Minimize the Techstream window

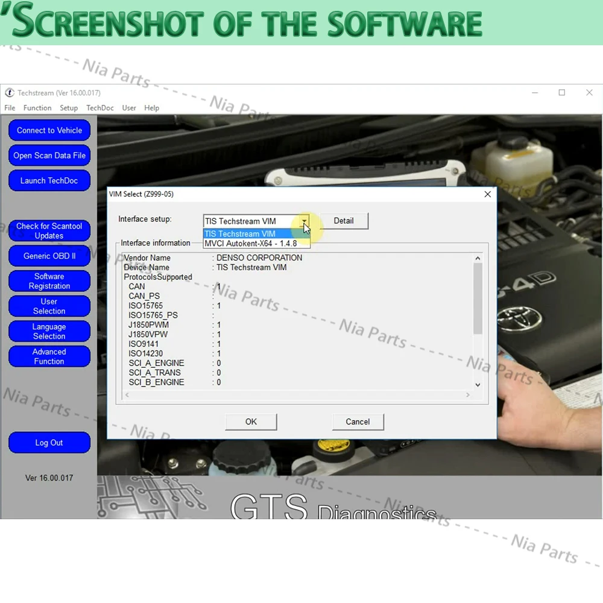click(x=534, y=93)
